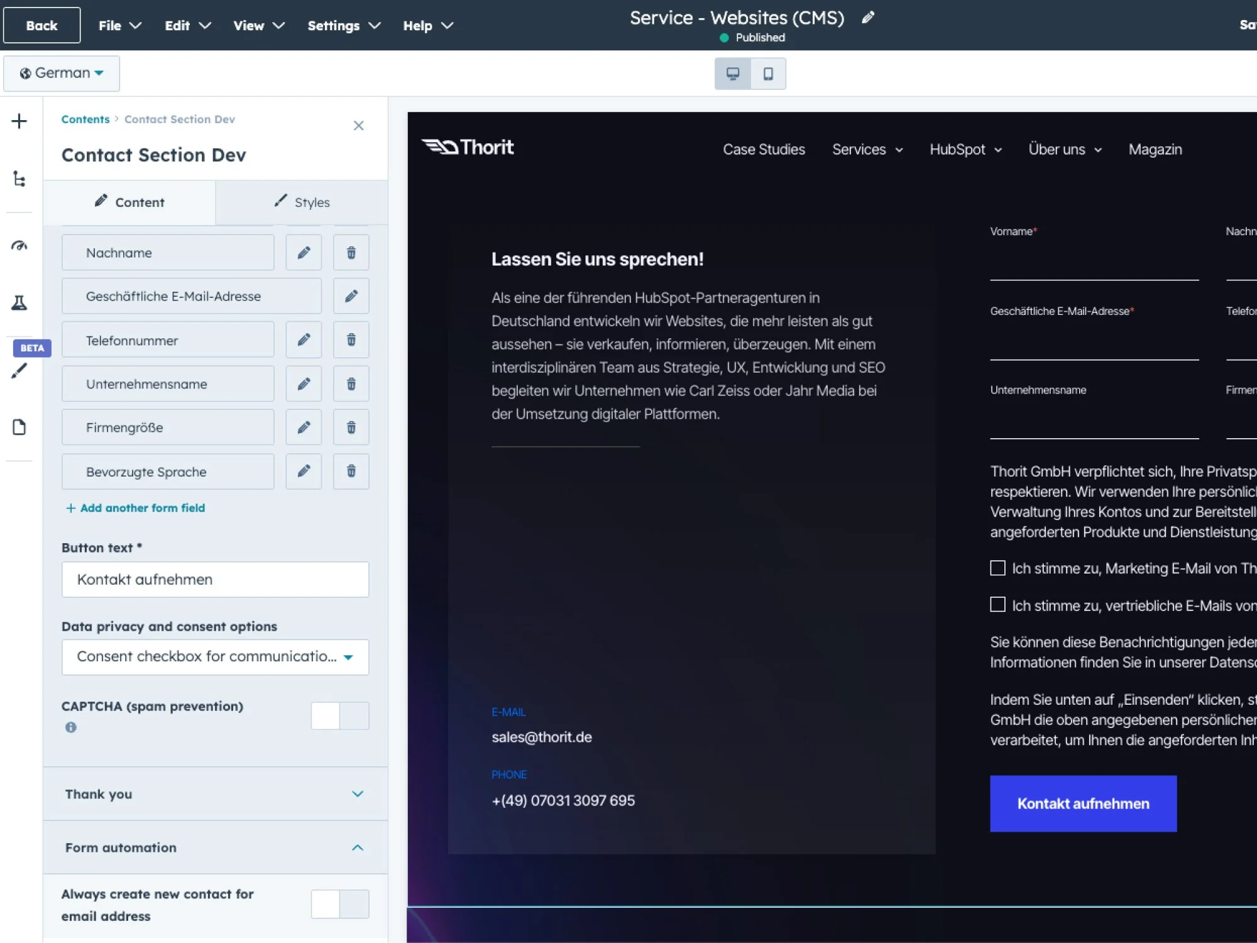Open the site tree structure icon
This screenshot has height=943, width=1257.
tap(19, 179)
